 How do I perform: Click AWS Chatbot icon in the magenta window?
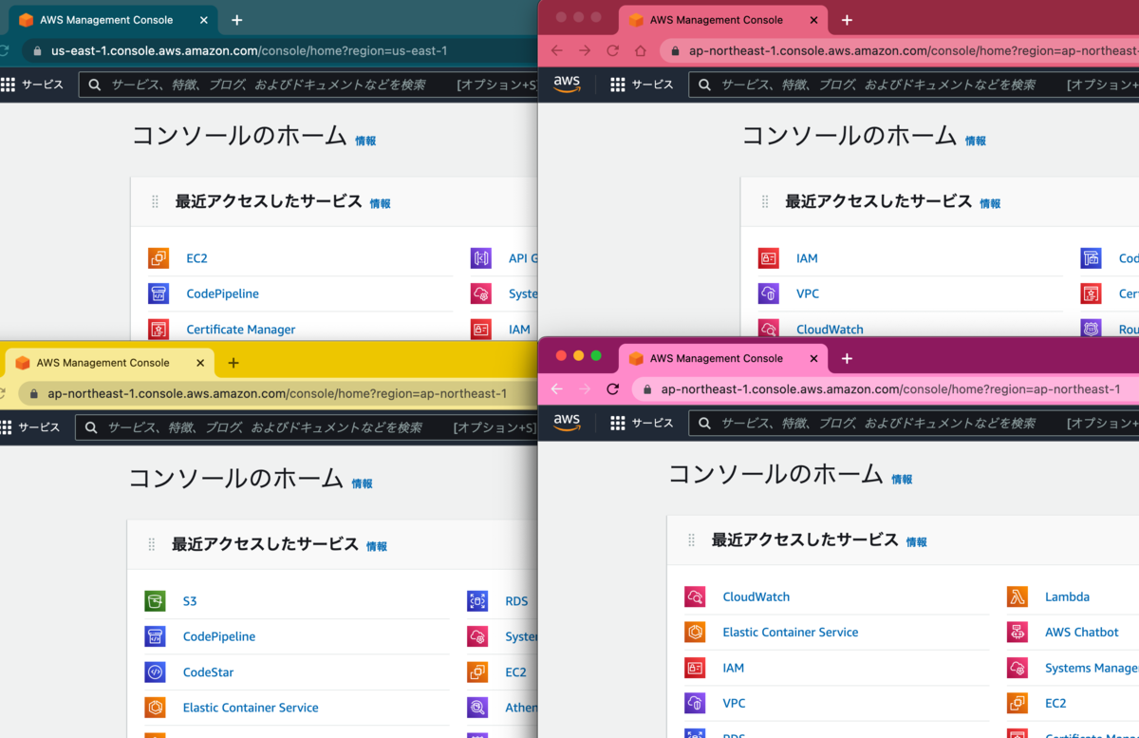(1018, 632)
